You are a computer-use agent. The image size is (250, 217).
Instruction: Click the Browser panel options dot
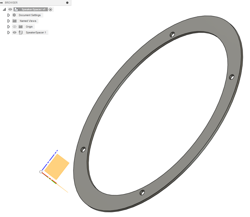[67, 3]
